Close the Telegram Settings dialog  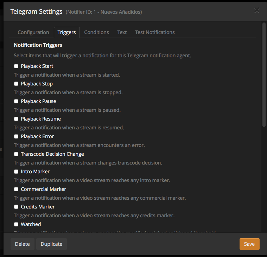point(257,10)
